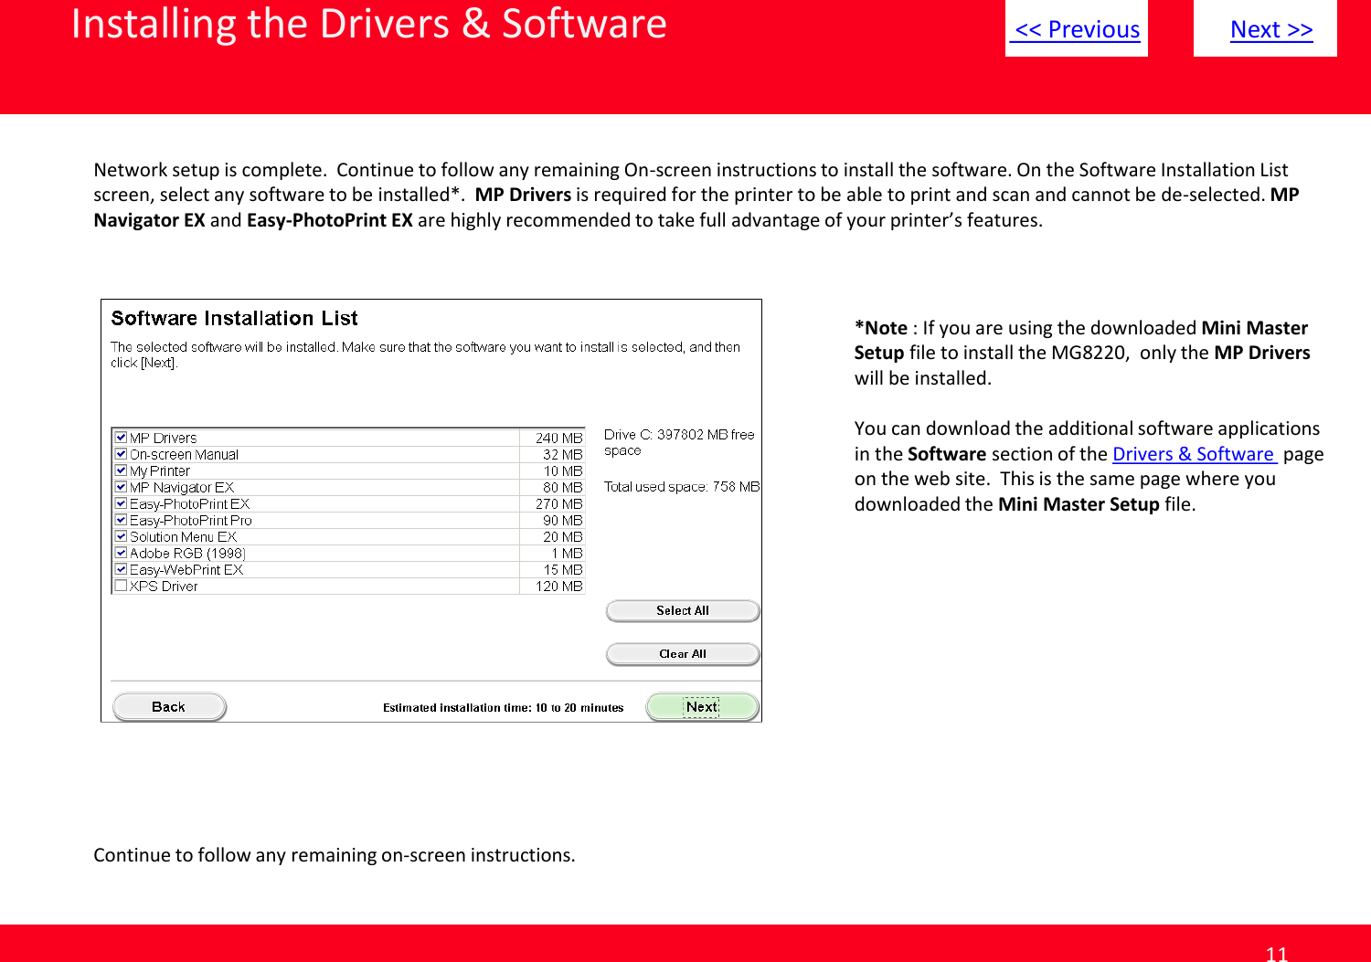This screenshot has height=962, width=1371.
Task: Click the Software Installation List heading
Action: 234,318
